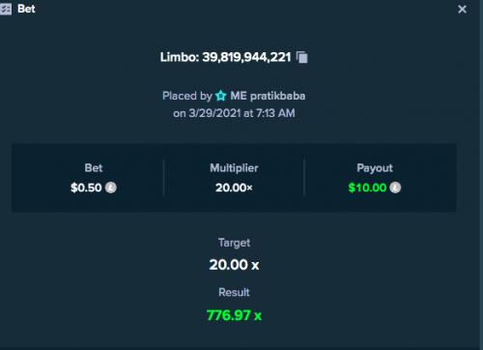Click the blue star badge before ME pratikbaba
This screenshot has width=483, height=350.
[x=221, y=96]
